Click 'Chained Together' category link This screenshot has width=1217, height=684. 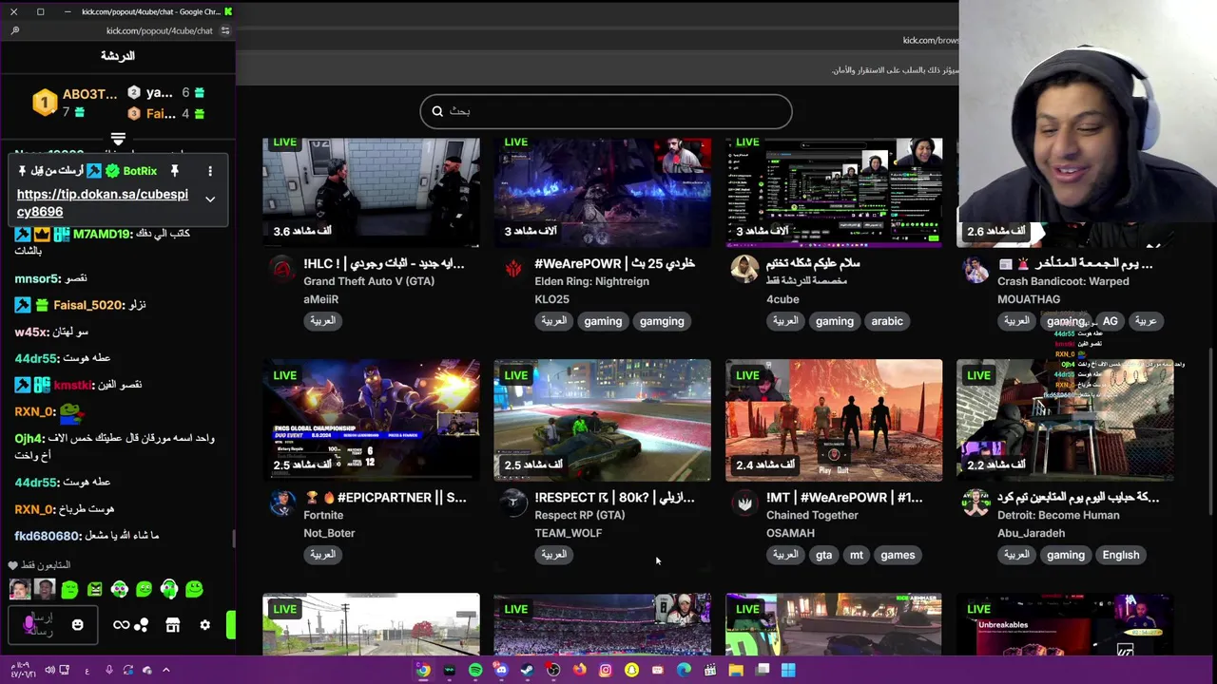point(812,515)
